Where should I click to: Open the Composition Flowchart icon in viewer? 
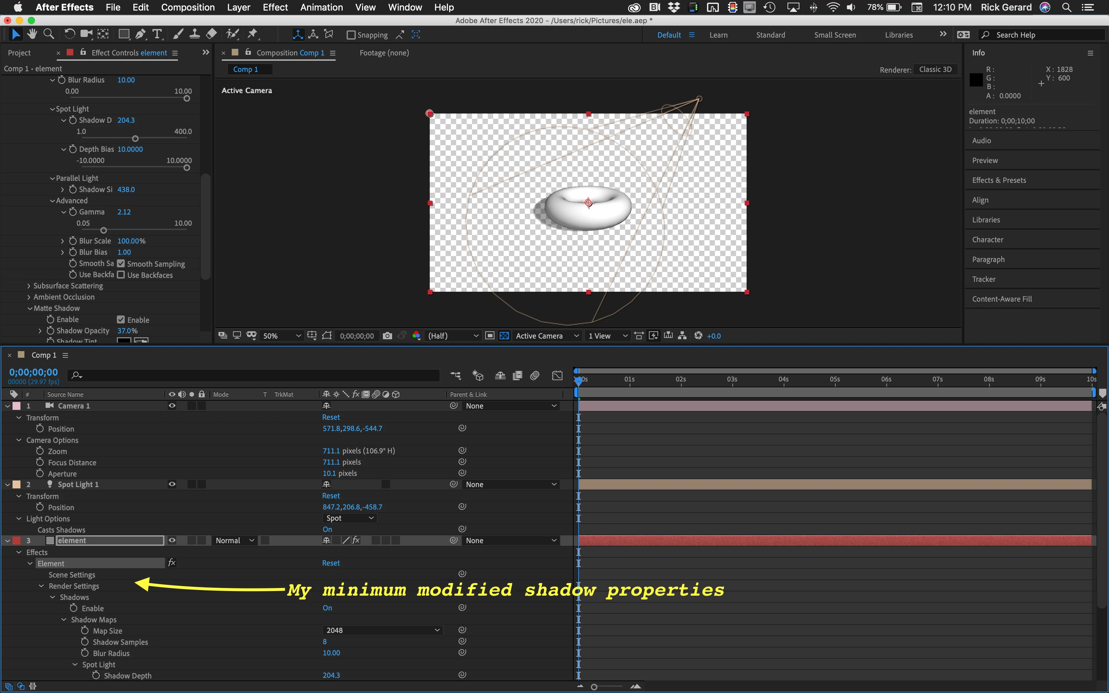tap(682, 336)
